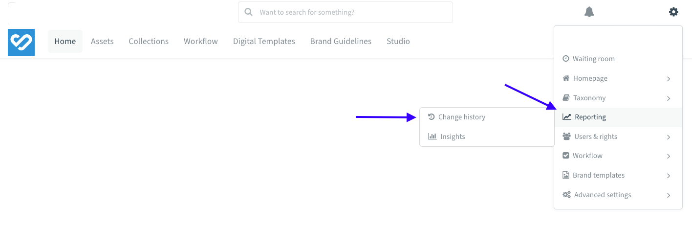Click the blue brand logo icon
Screen dimensions: 692x229
point(21,42)
